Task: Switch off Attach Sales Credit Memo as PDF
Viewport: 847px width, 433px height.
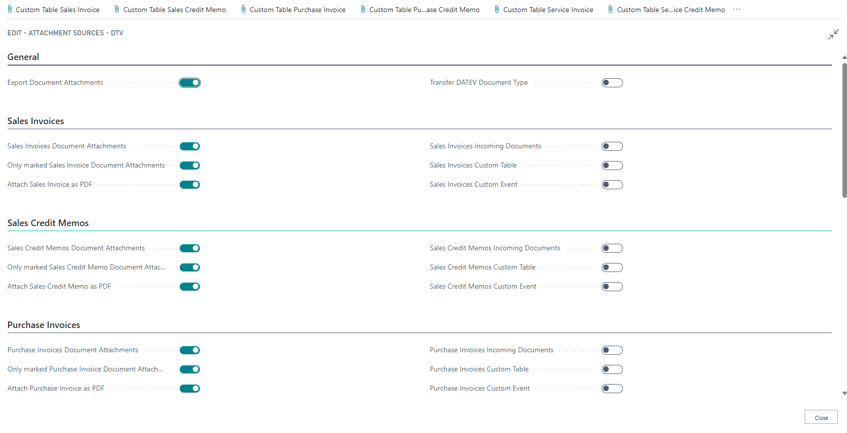Action: (190, 287)
